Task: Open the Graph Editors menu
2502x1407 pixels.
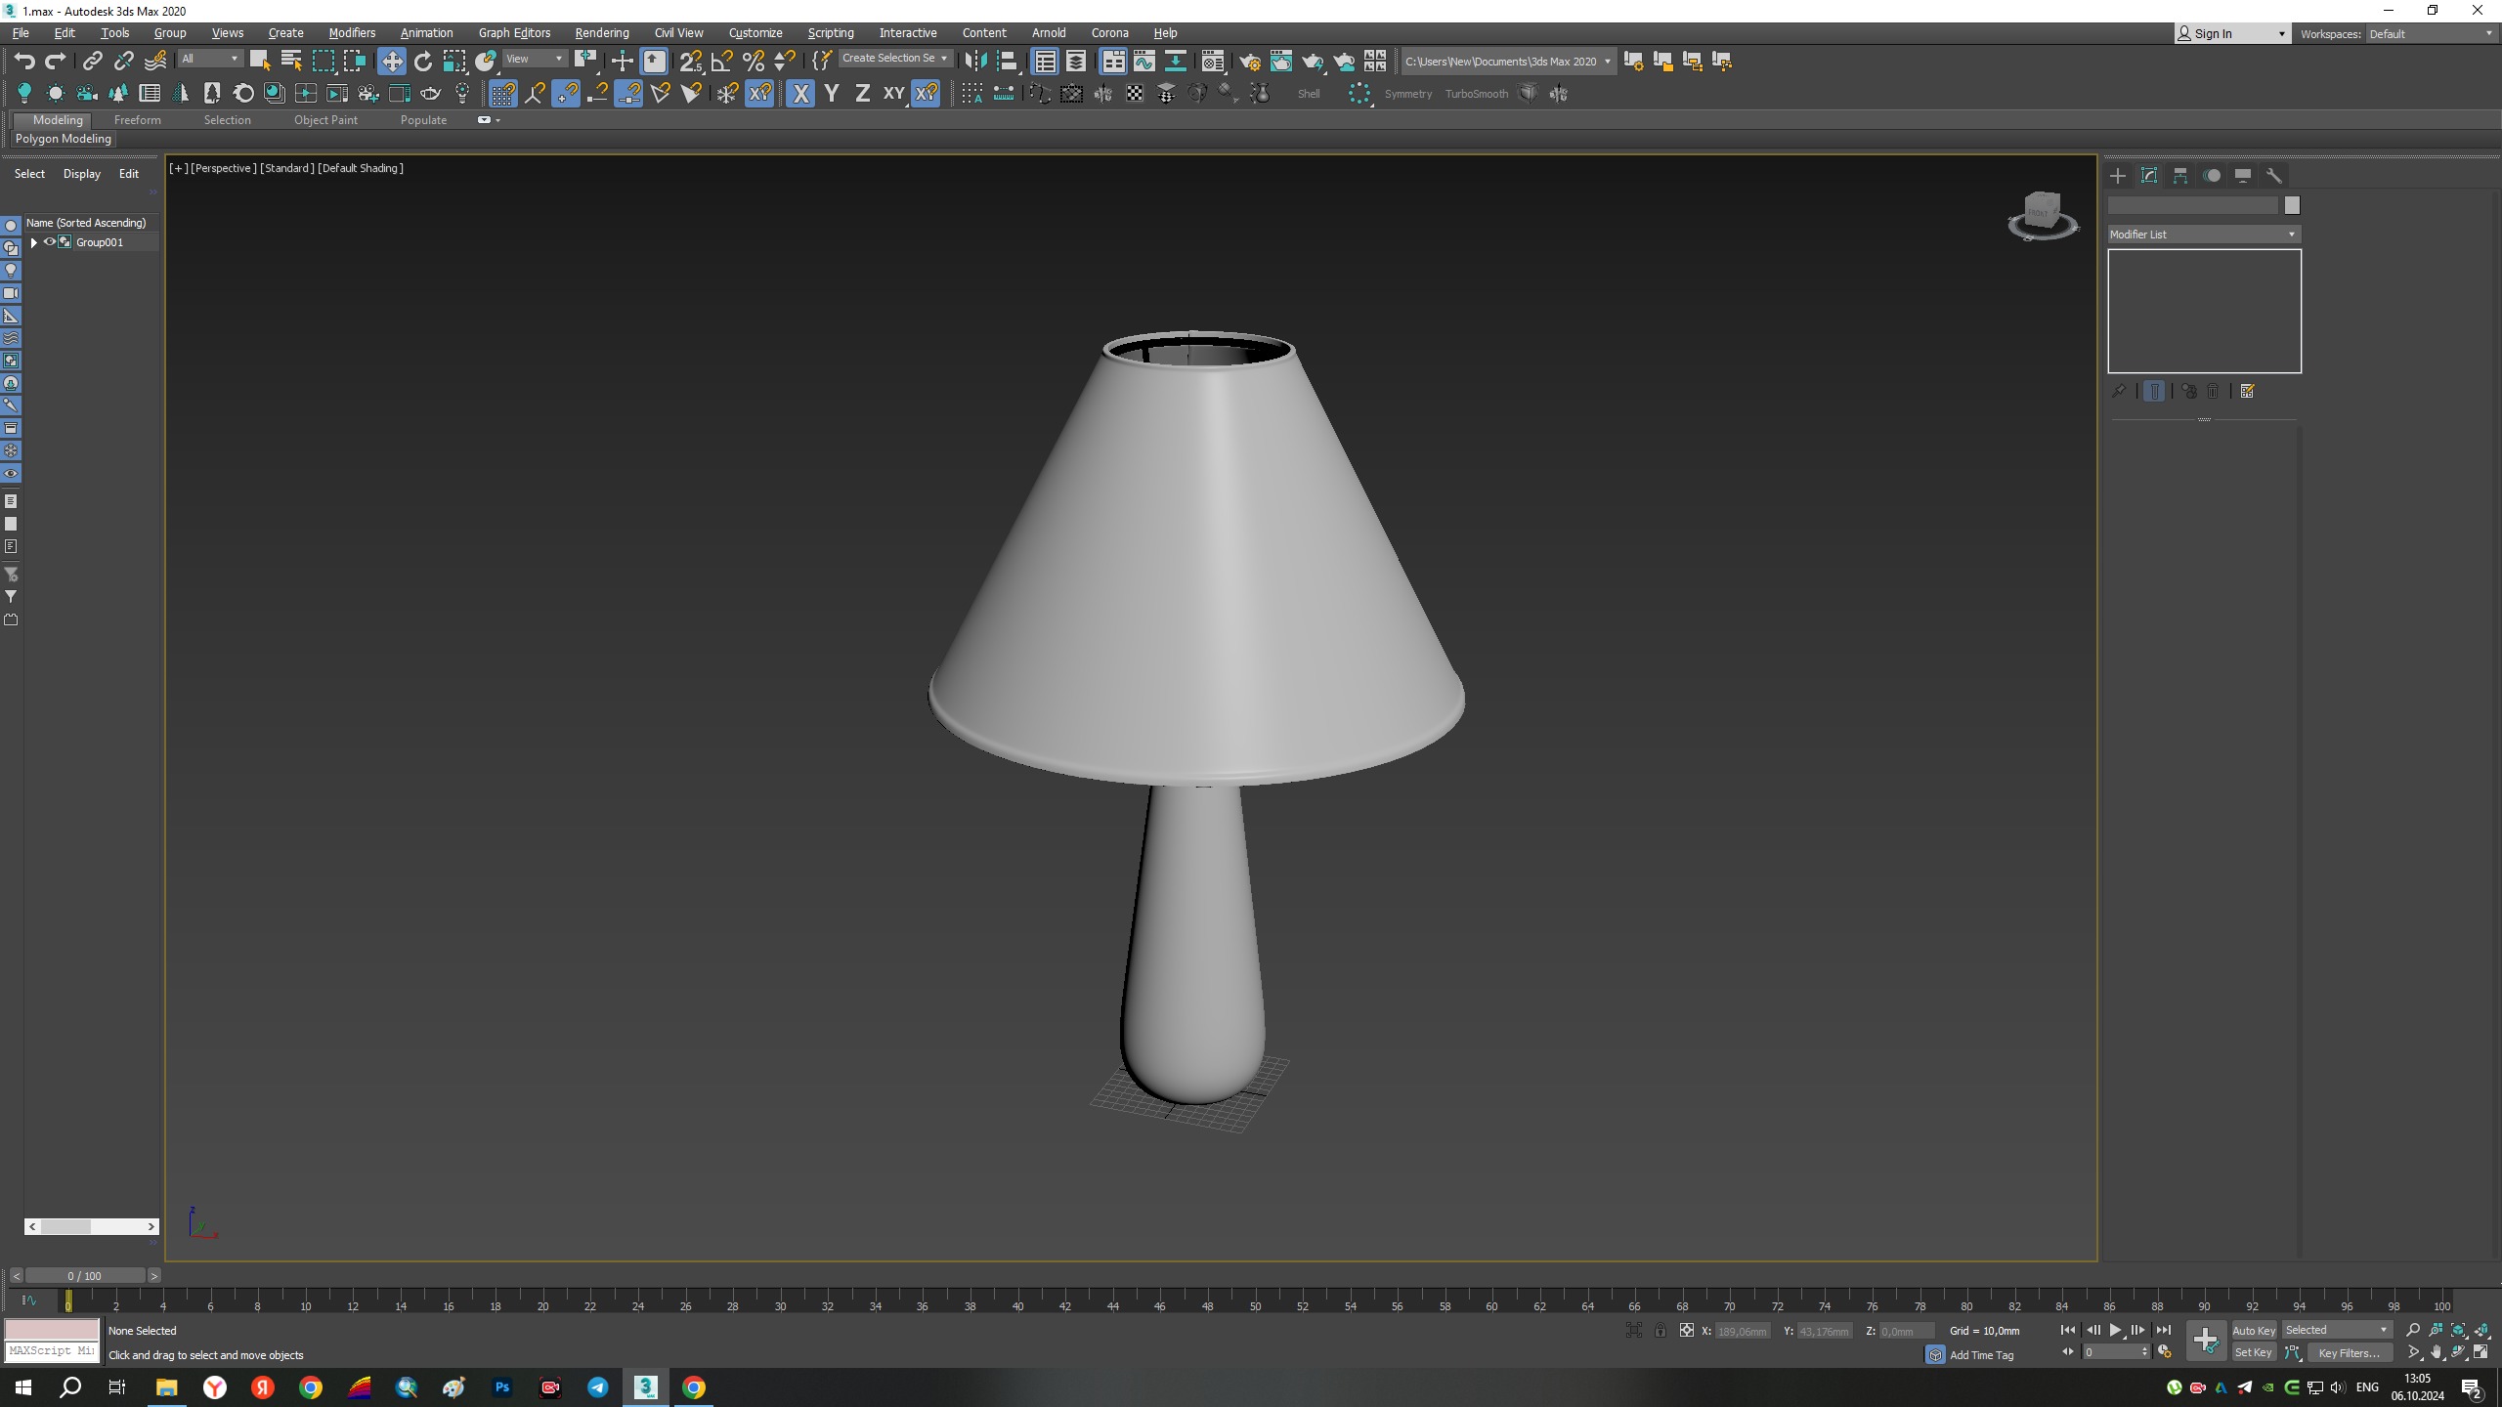Action: tap(514, 33)
